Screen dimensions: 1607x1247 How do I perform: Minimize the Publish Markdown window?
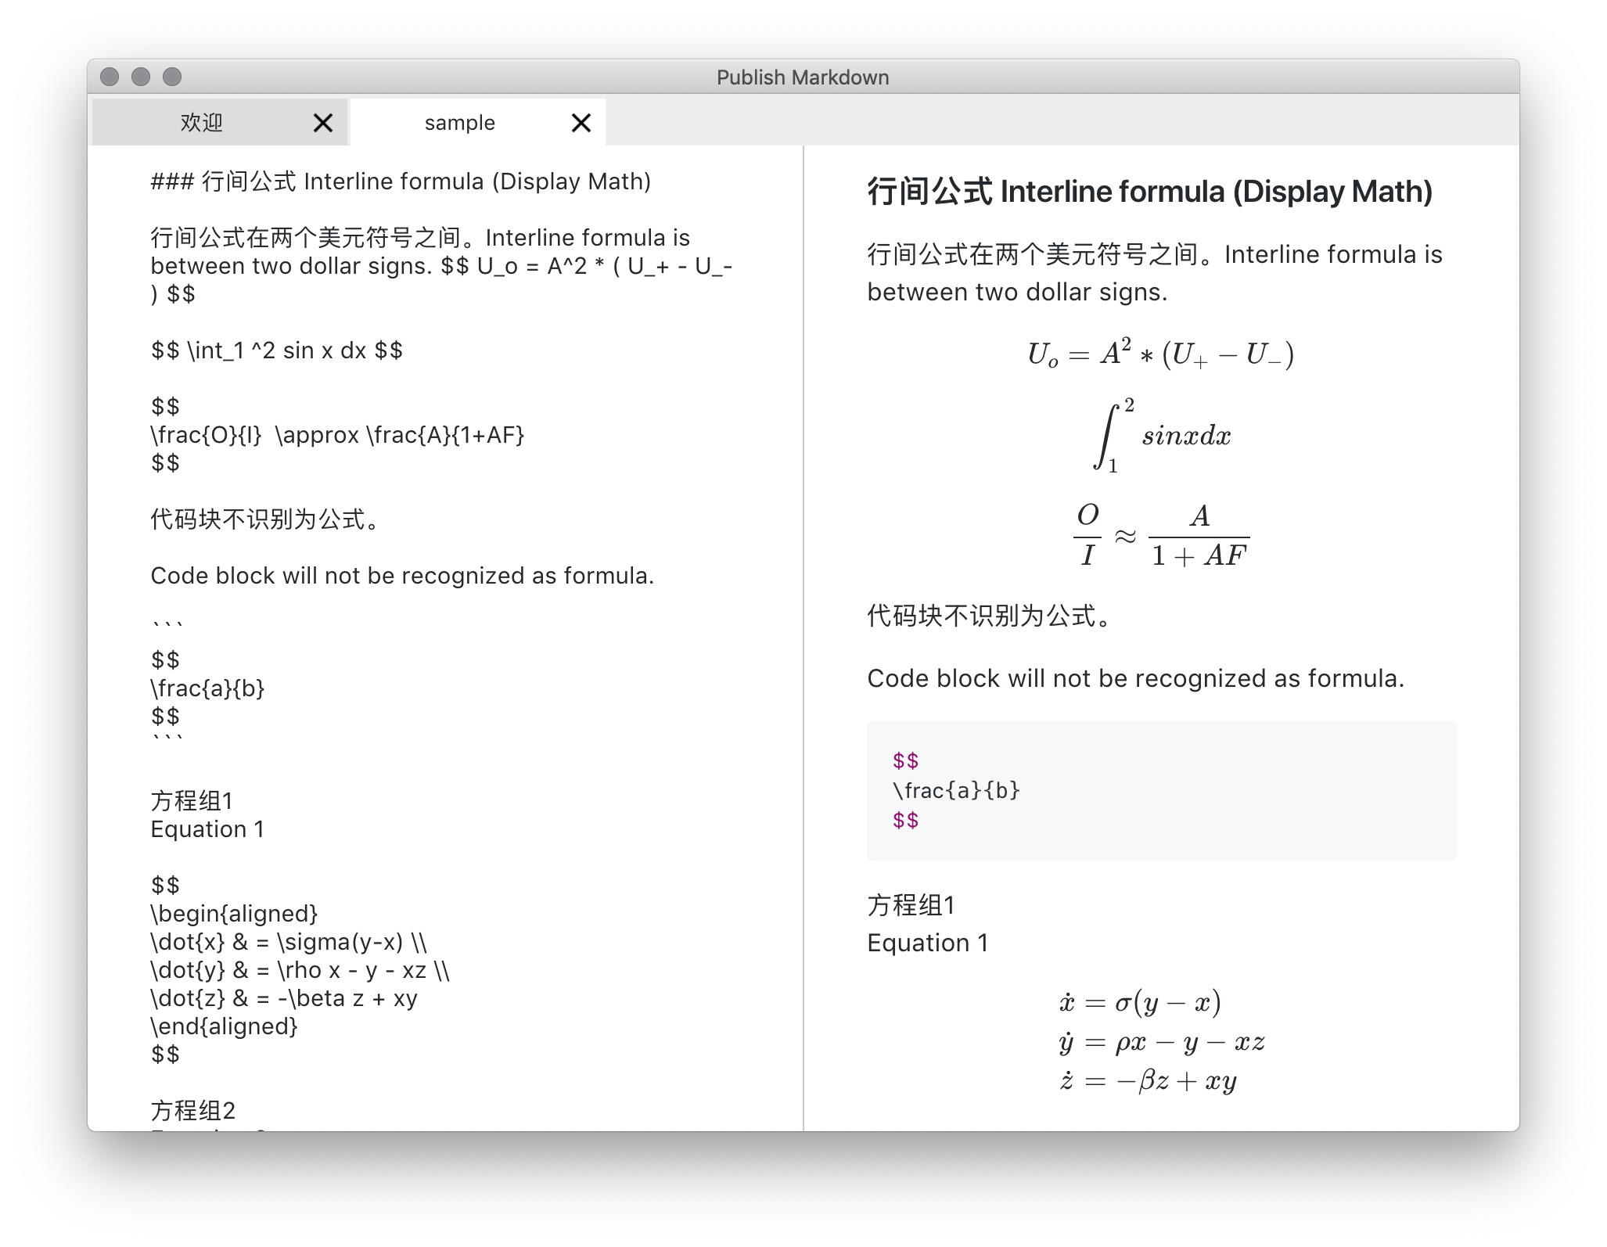coord(141,77)
